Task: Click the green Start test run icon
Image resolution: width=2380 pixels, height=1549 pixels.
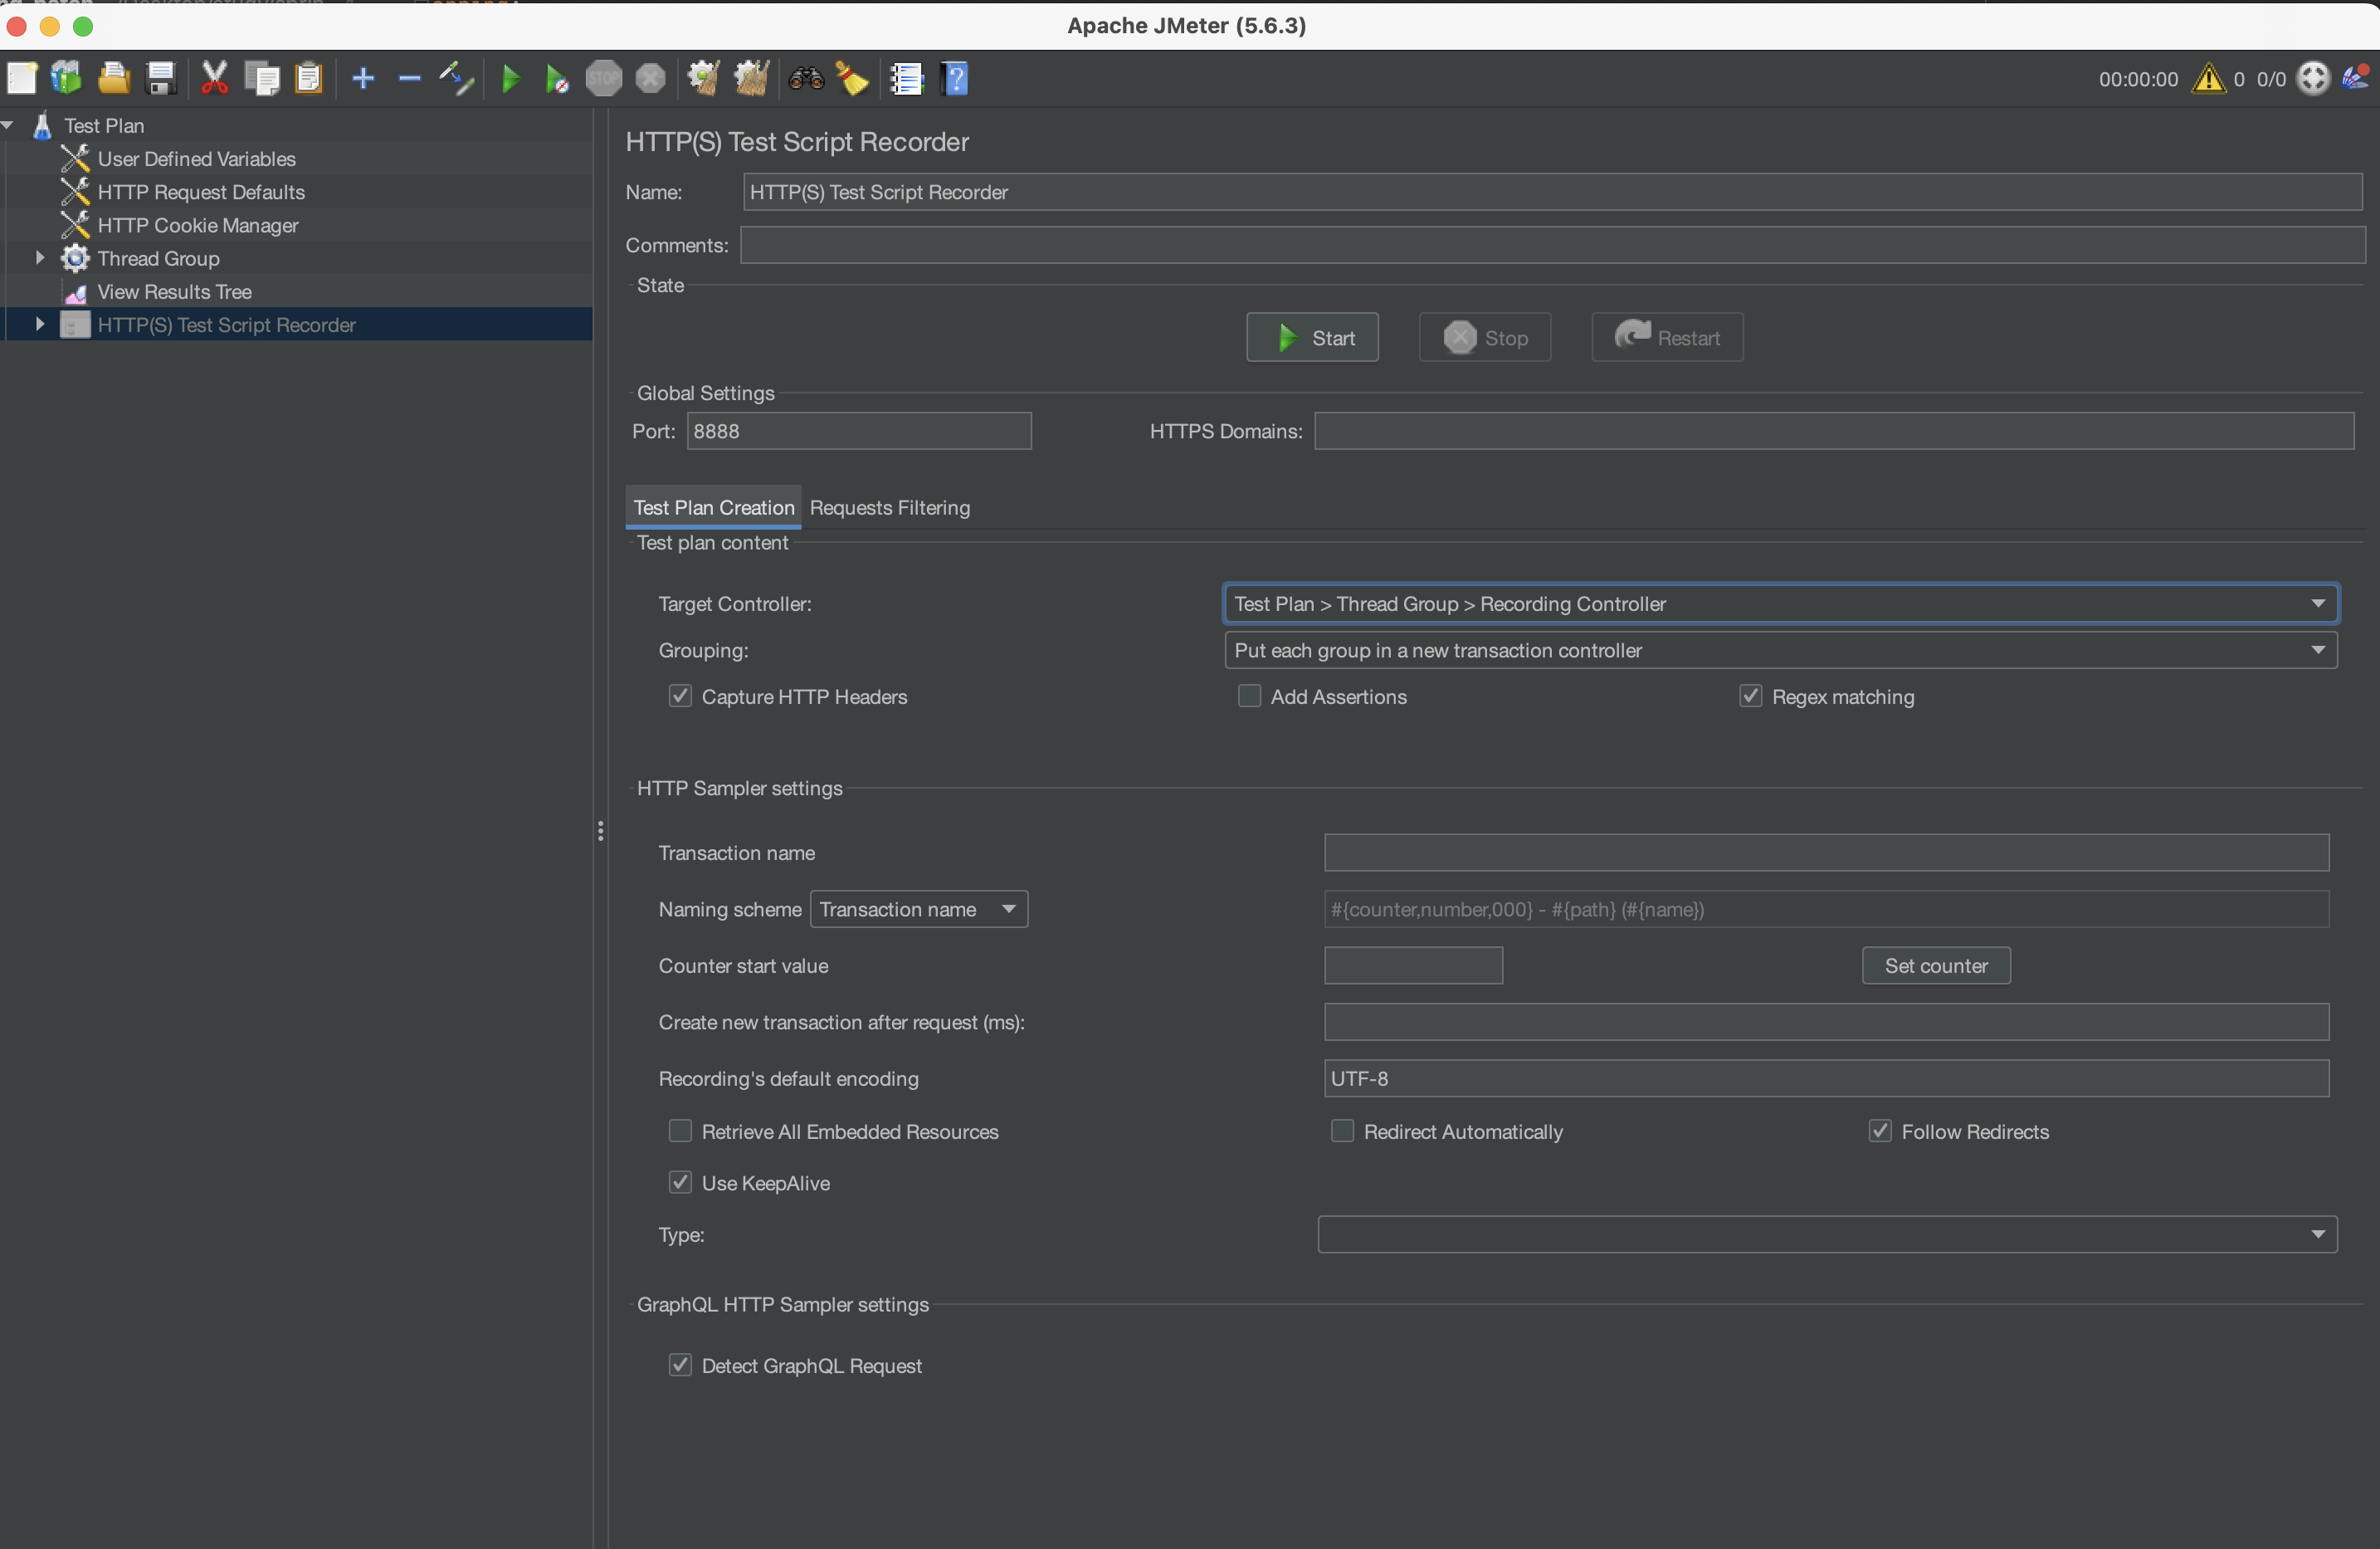Action: click(x=510, y=78)
